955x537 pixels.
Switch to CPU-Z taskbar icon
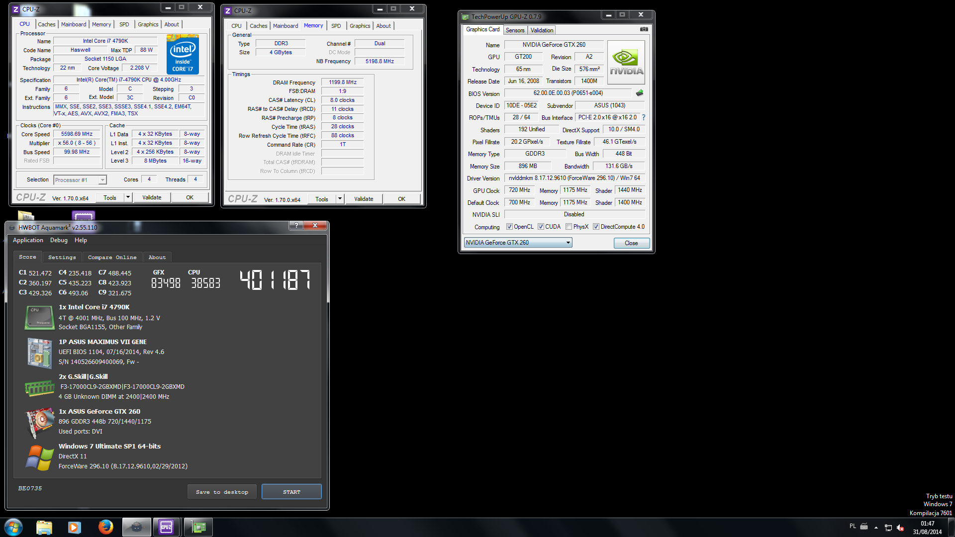[166, 527]
